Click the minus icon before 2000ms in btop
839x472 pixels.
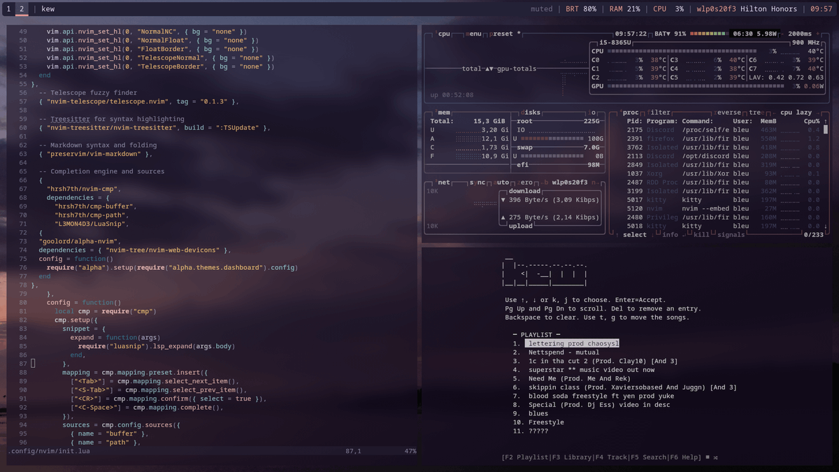(781, 34)
